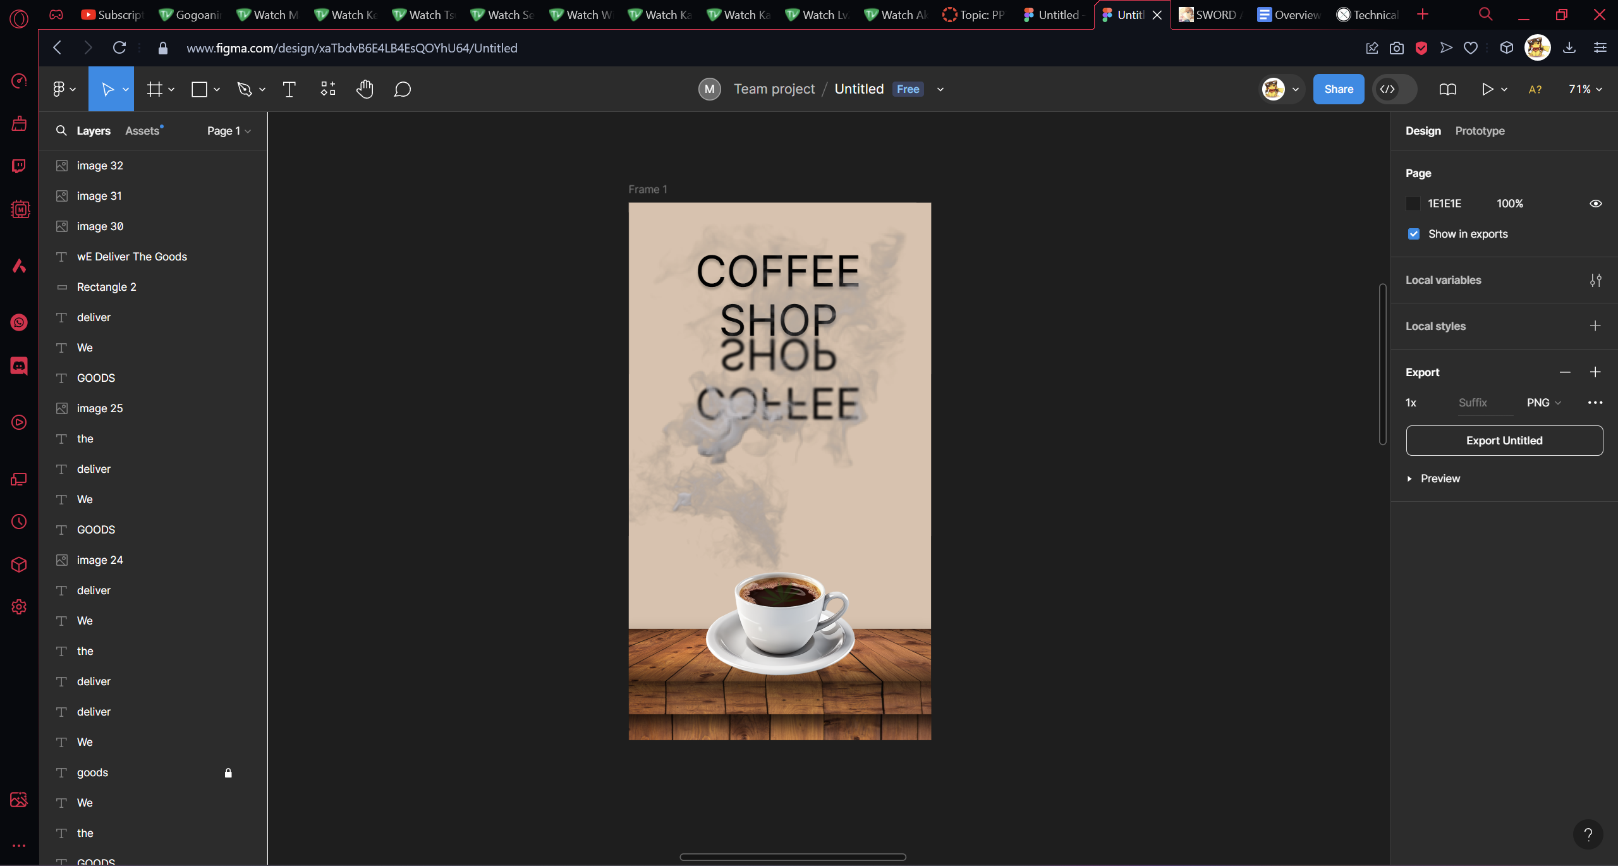1618x866 pixels.
Task: Open the Libraries book icon
Action: pos(1447,89)
